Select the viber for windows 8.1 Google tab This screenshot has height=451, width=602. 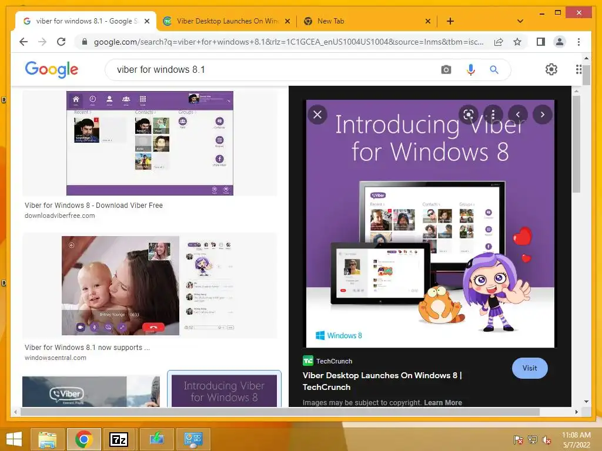tap(86, 21)
